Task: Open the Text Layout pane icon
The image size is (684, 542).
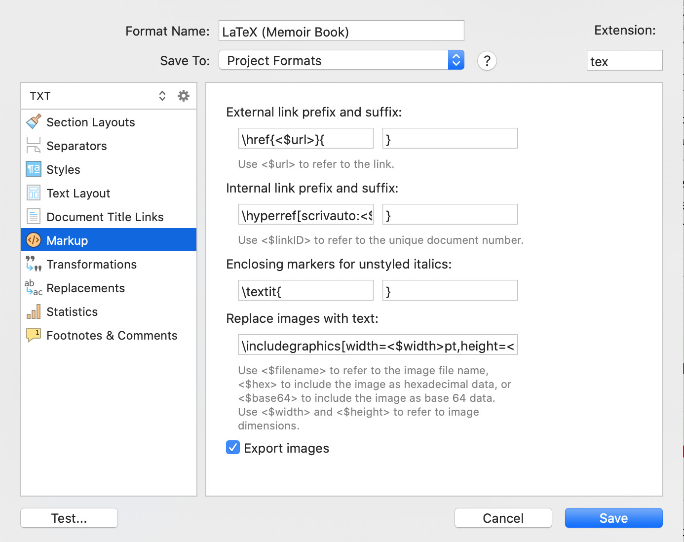Action: 33,193
